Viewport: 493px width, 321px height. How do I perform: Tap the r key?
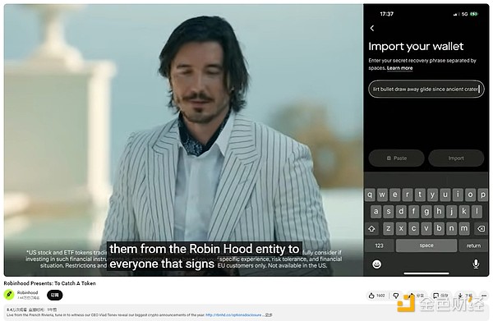point(408,195)
